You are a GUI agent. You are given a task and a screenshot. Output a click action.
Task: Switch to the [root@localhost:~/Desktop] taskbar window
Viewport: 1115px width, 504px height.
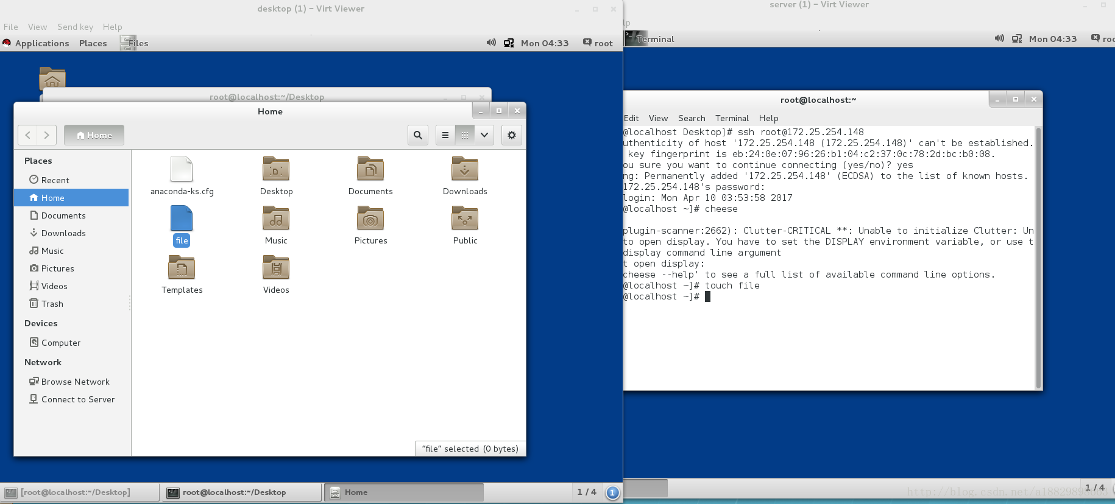click(x=80, y=492)
